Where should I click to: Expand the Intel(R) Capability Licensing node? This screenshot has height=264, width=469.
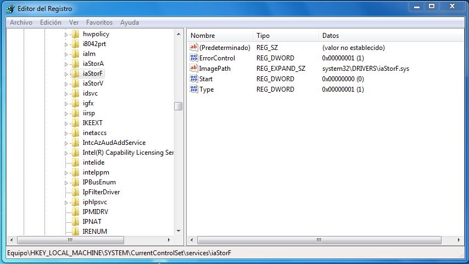click(66, 153)
